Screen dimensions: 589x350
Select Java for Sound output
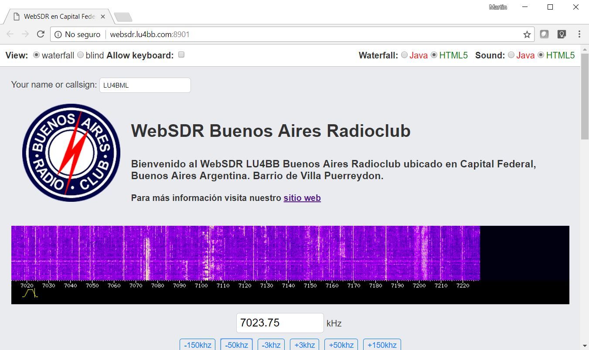click(x=511, y=55)
